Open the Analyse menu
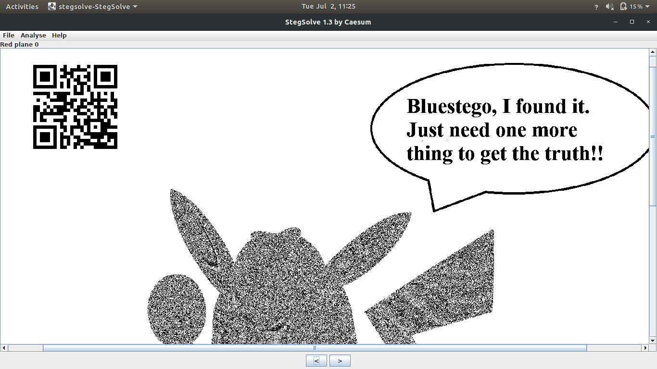Screen dimensions: 657x369 click(x=33, y=35)
